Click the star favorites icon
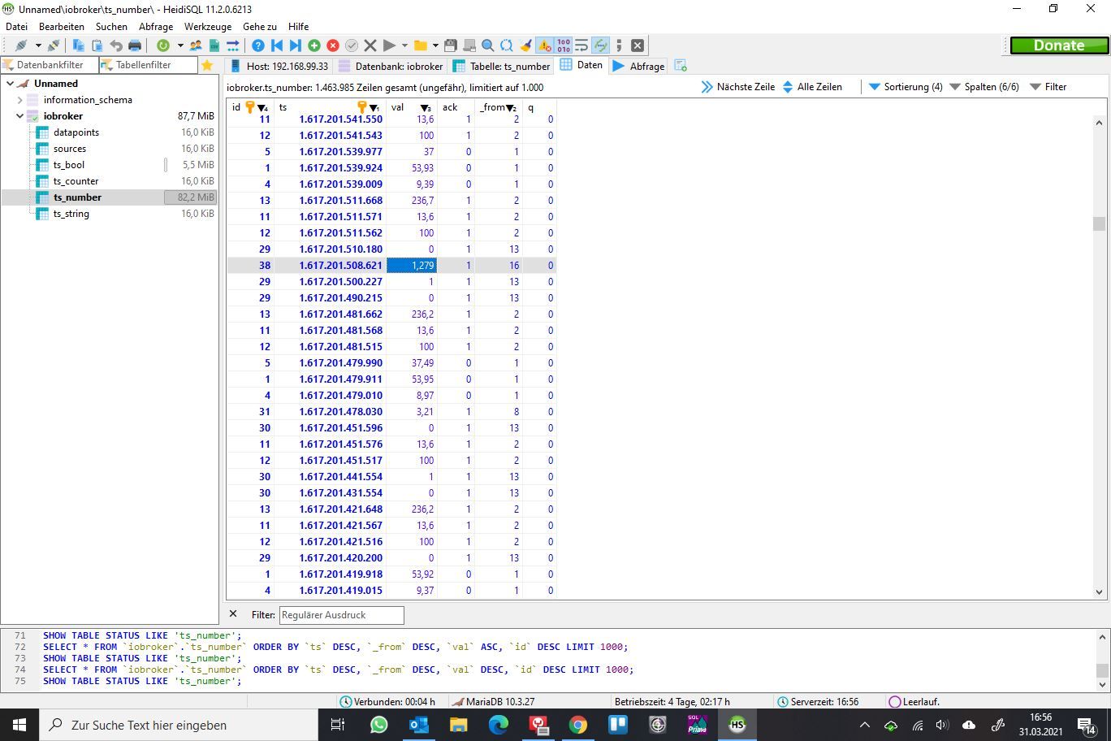Screen dimensions: 1111x741 [x=207, y=65]
